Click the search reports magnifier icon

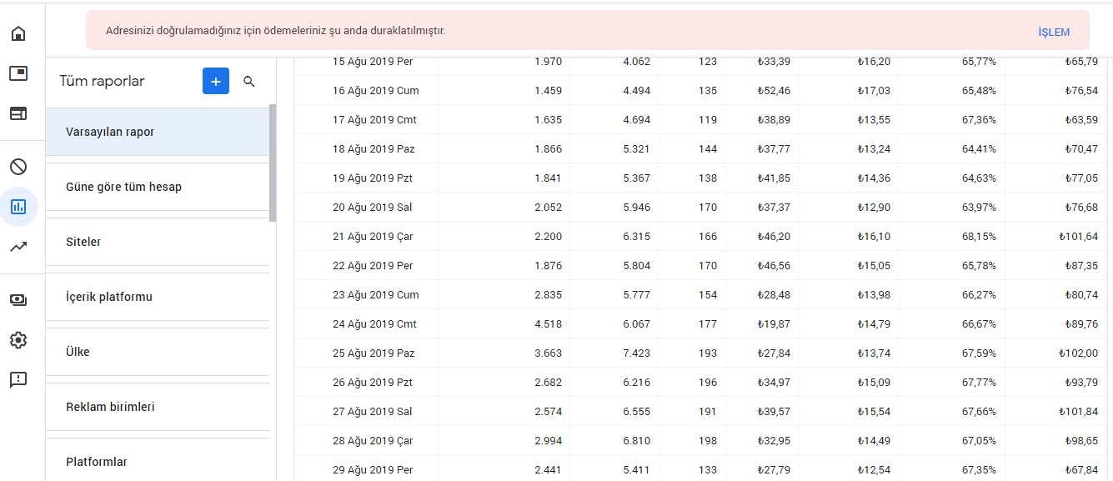coord(249,82)
